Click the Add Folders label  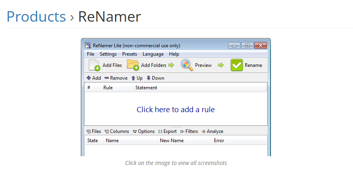click(153, 65)
